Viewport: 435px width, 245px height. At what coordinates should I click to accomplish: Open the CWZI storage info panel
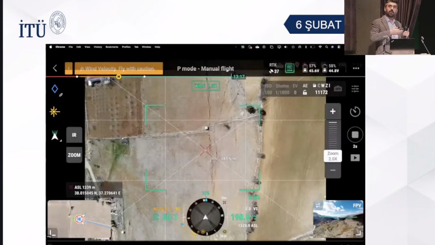(x=321, y=89)
